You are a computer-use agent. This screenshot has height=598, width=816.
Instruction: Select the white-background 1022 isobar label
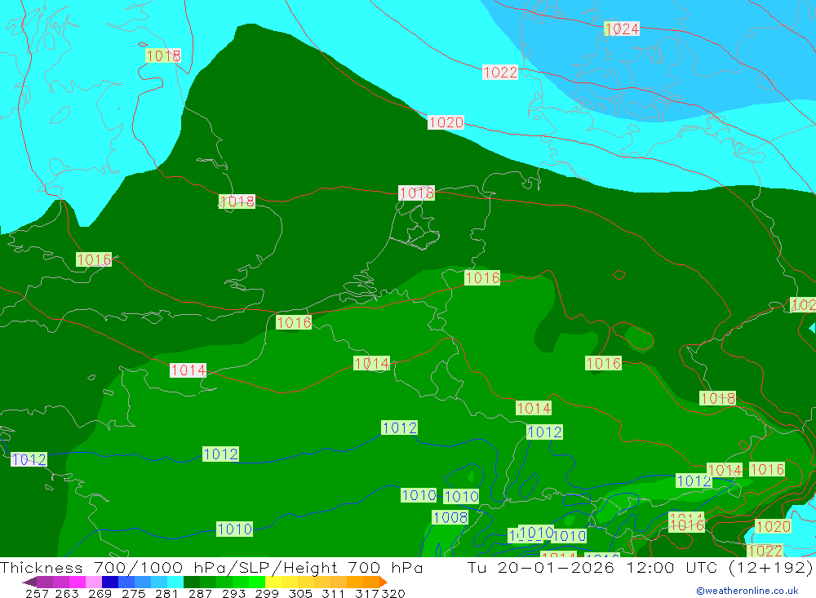tap(500, 72)
